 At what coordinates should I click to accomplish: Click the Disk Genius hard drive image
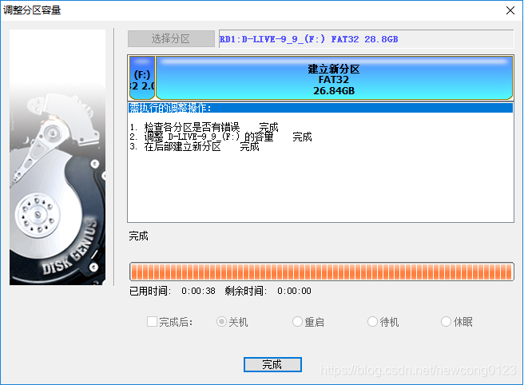(58, 157)
